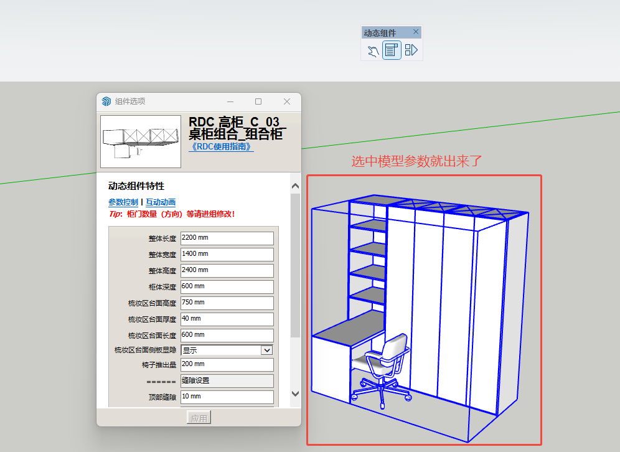
Task: Click the 动态组件特性 heading
Action: click(x=136, y=186)
